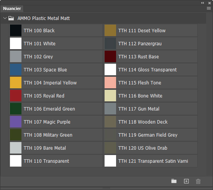Click the 'TTH 120 US Olive Drab' label
The image size is (213, 190).
coord(143,148)
